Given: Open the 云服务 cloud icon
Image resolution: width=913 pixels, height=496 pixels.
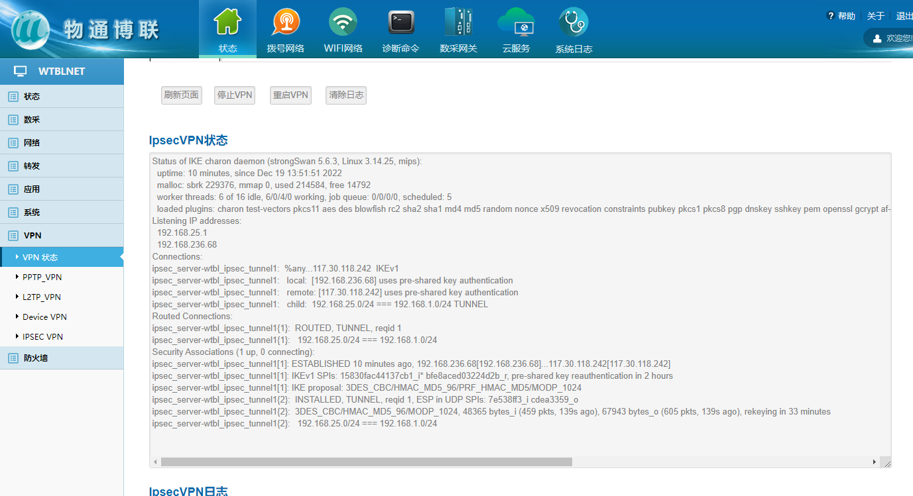Looking at the screenshot, I should [516, 23].
